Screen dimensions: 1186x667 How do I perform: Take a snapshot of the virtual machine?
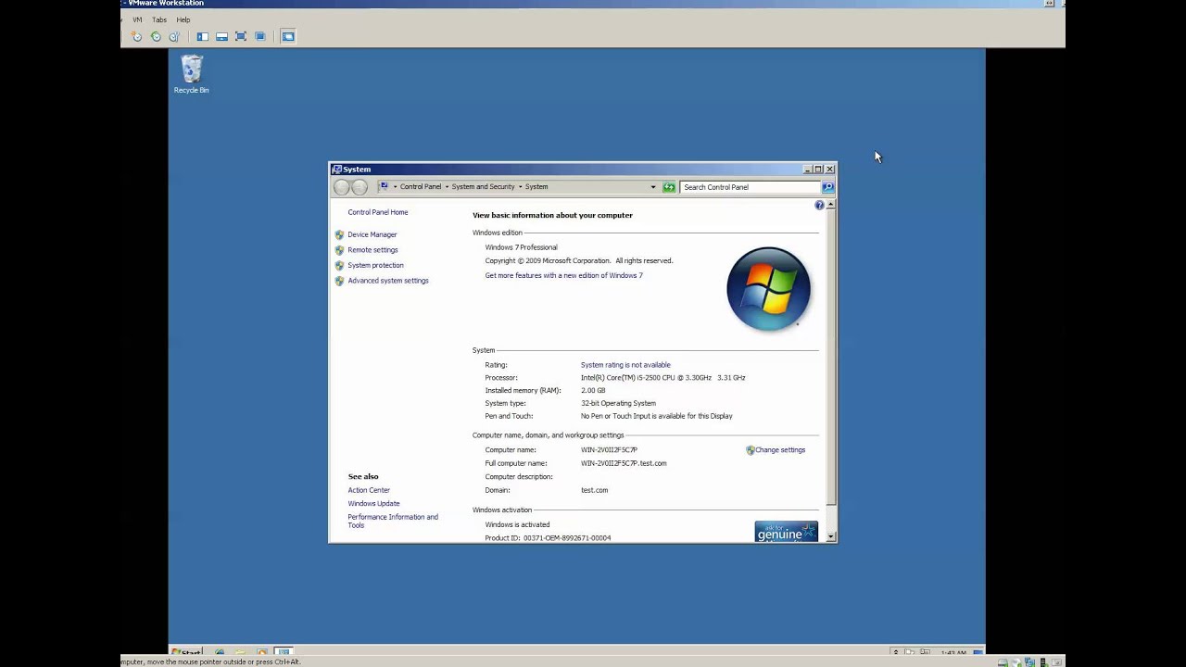coord(137,36)
